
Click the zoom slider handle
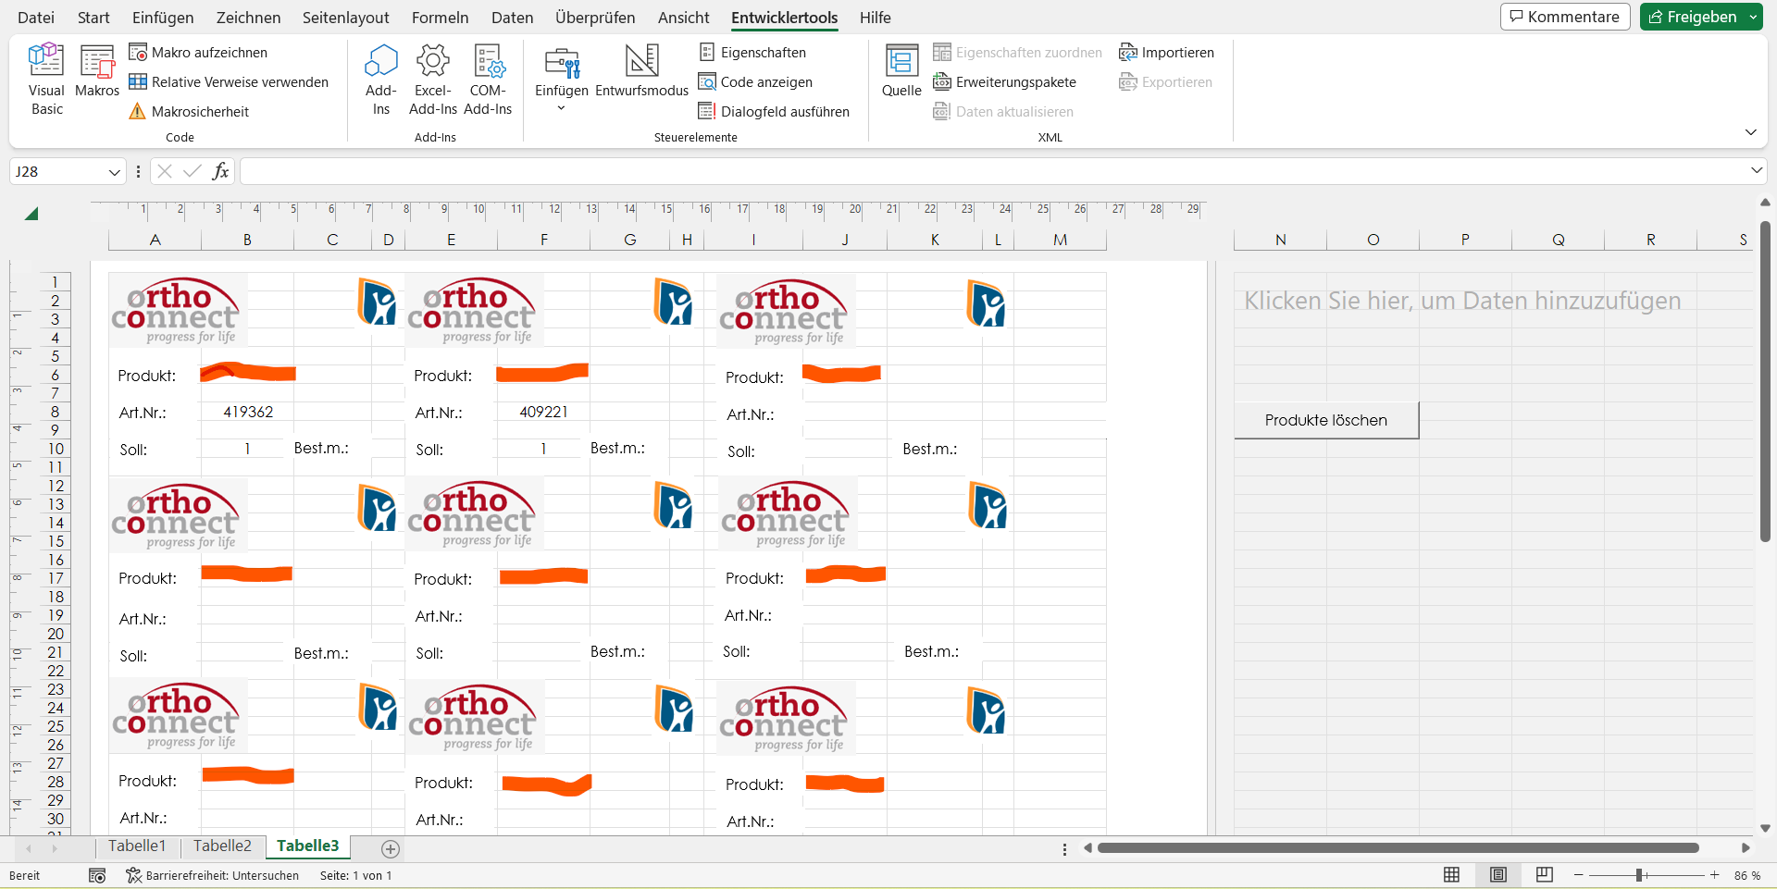tap(1639, 875)
